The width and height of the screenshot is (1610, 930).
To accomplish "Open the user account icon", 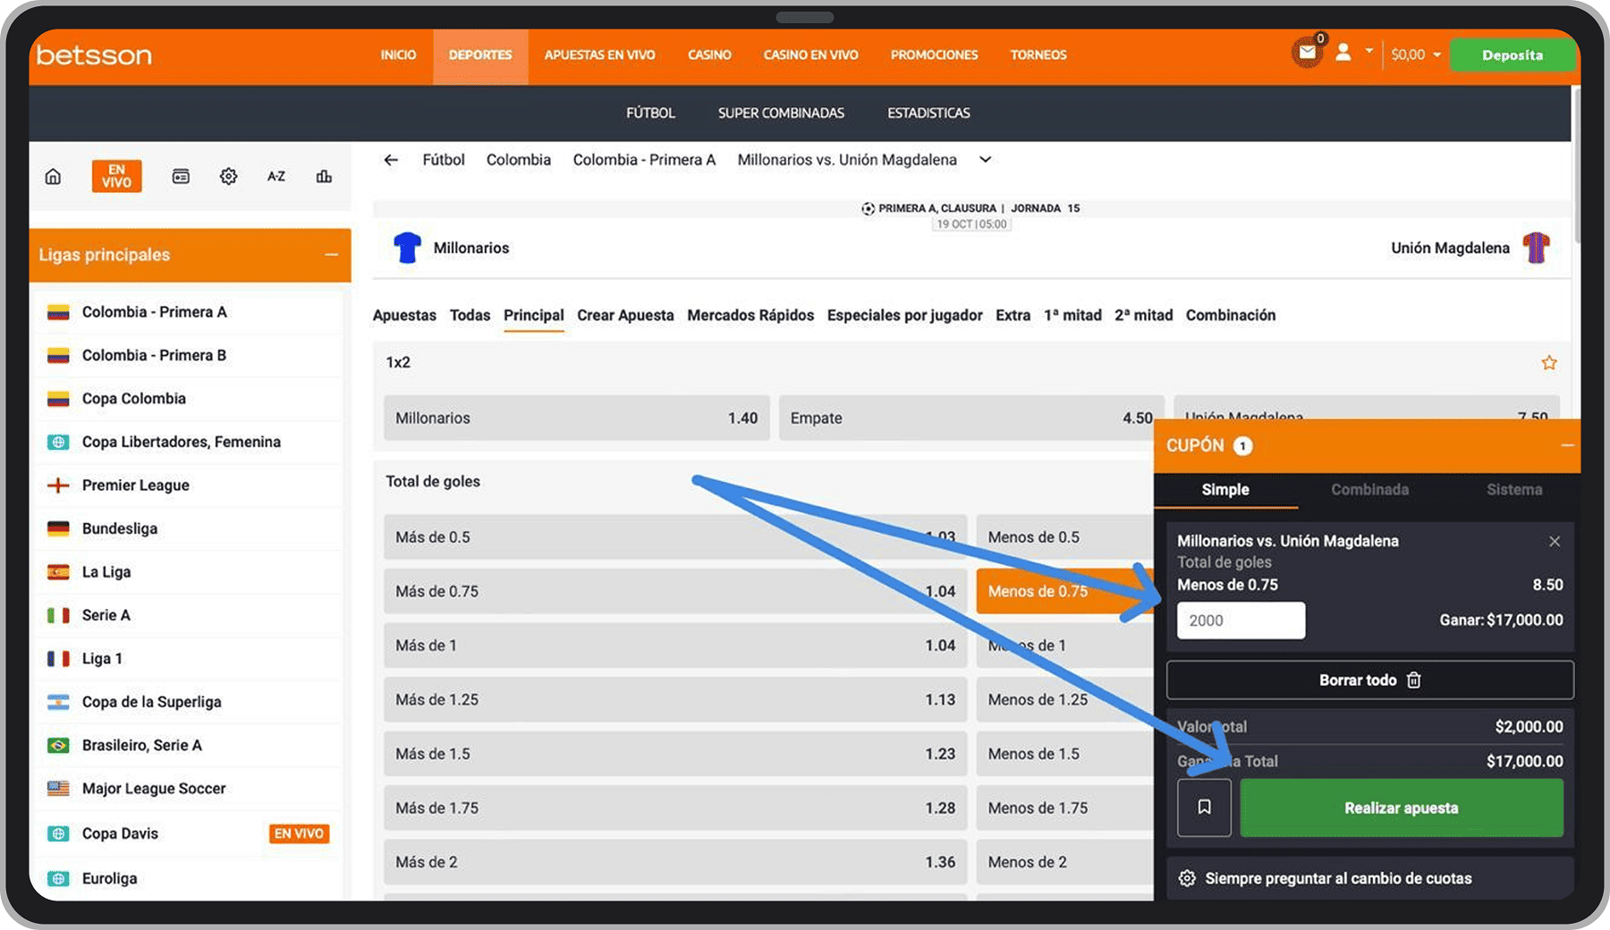I will pyautogui.click(x=1343, y=53).
